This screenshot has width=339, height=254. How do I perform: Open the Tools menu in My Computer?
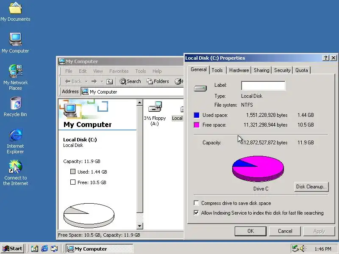tap(141, 71)
